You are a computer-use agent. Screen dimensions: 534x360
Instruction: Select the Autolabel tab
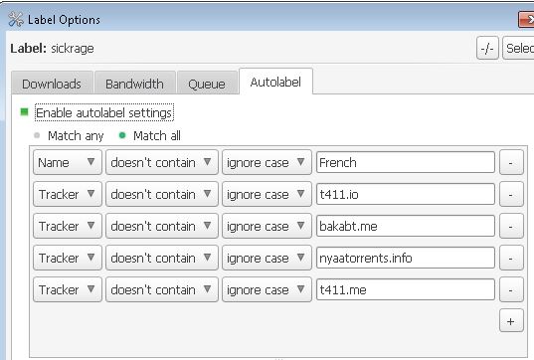pos(275,82)
